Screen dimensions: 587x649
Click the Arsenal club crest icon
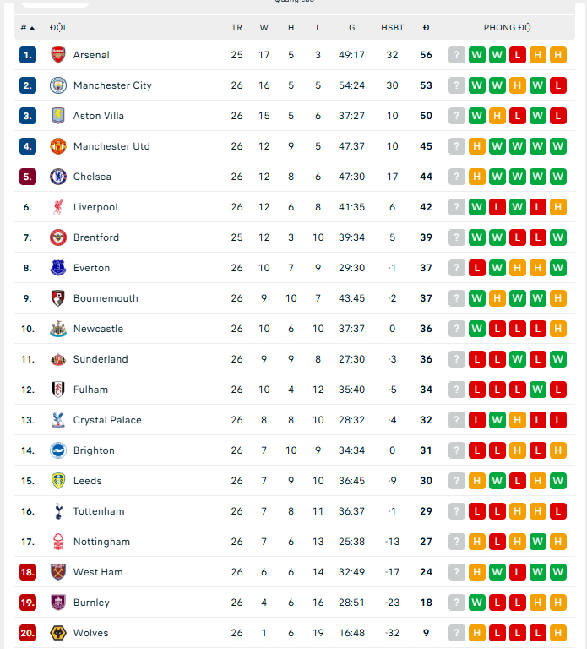click(57, 55)
